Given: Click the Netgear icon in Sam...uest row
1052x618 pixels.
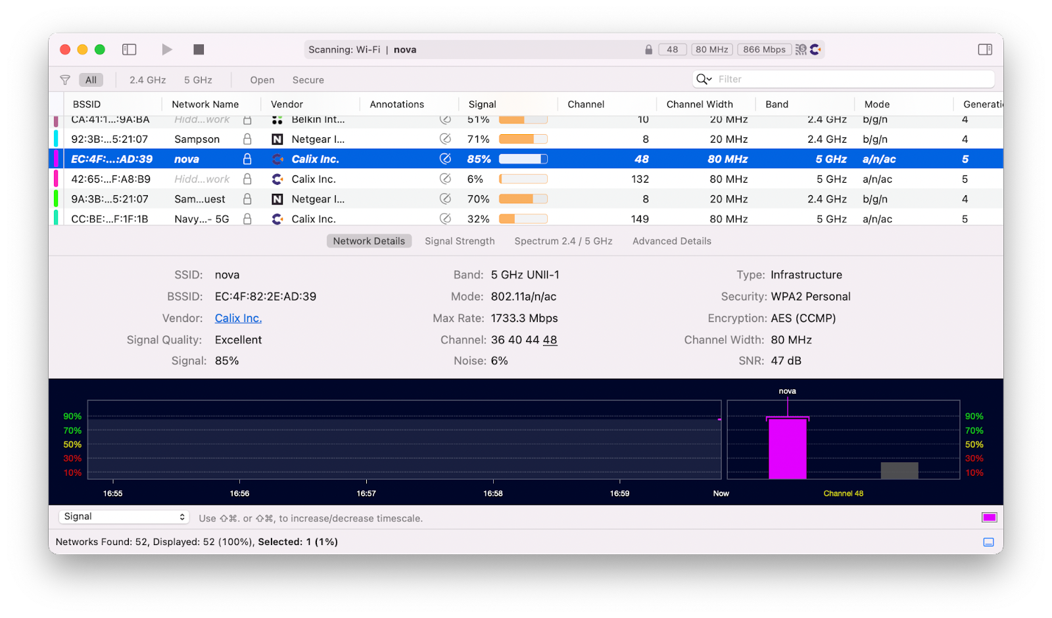Looking at the screenshot, I should pyautogui.click(x=277, y=199).
